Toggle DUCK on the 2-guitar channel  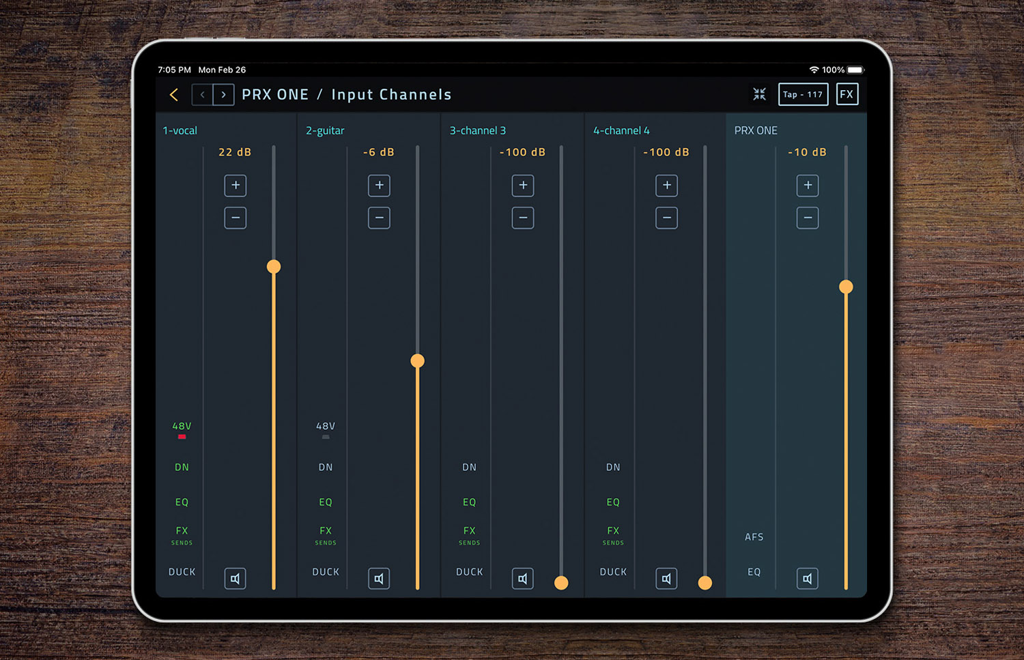coord(326,572)
